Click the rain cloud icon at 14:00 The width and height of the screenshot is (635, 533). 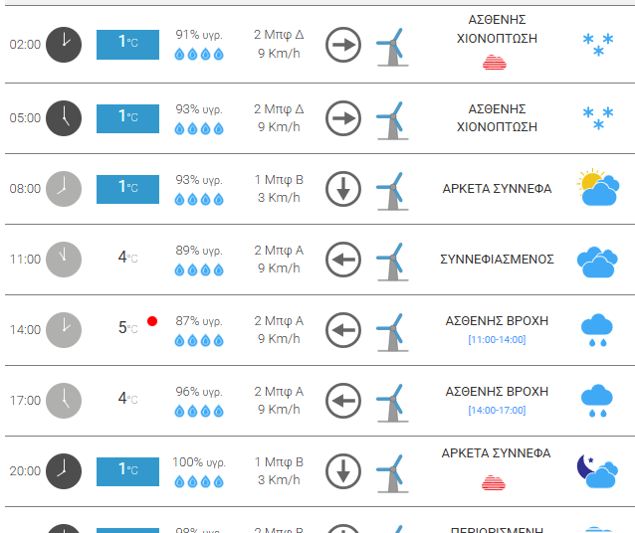click(x=596, y=330)
